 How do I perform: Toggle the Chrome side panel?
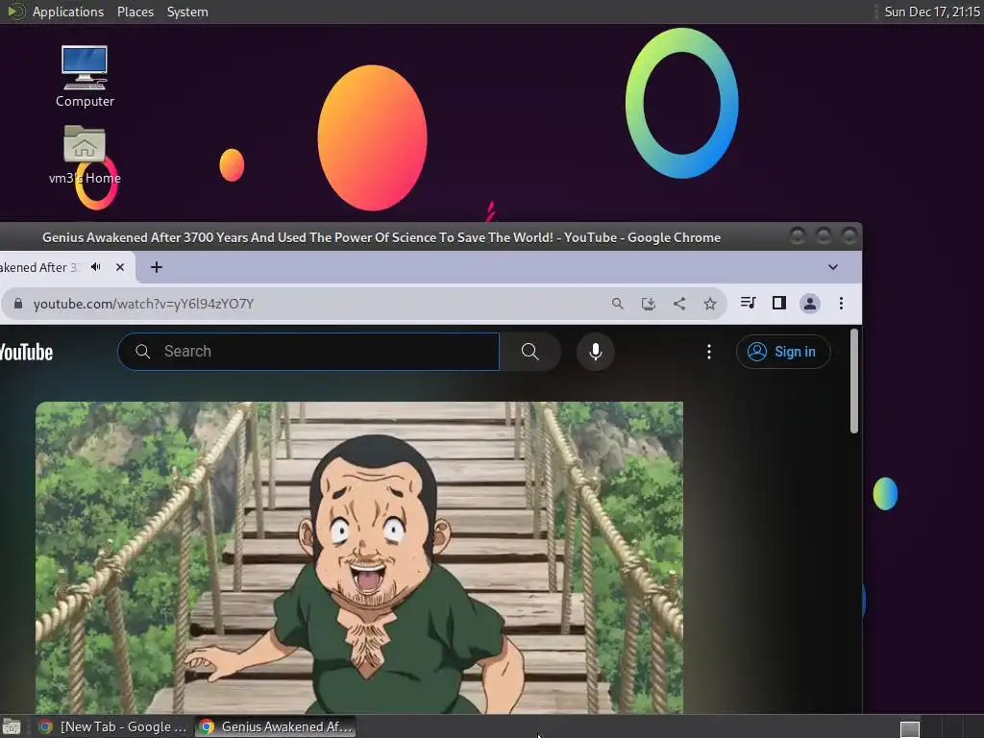(x=778, y=303)
